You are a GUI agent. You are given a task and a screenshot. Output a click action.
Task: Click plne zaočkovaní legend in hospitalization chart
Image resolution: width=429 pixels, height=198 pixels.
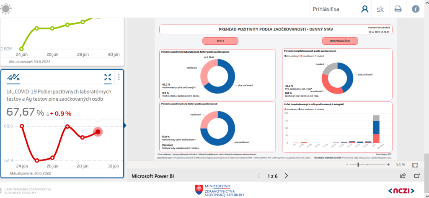click(291, 56)
